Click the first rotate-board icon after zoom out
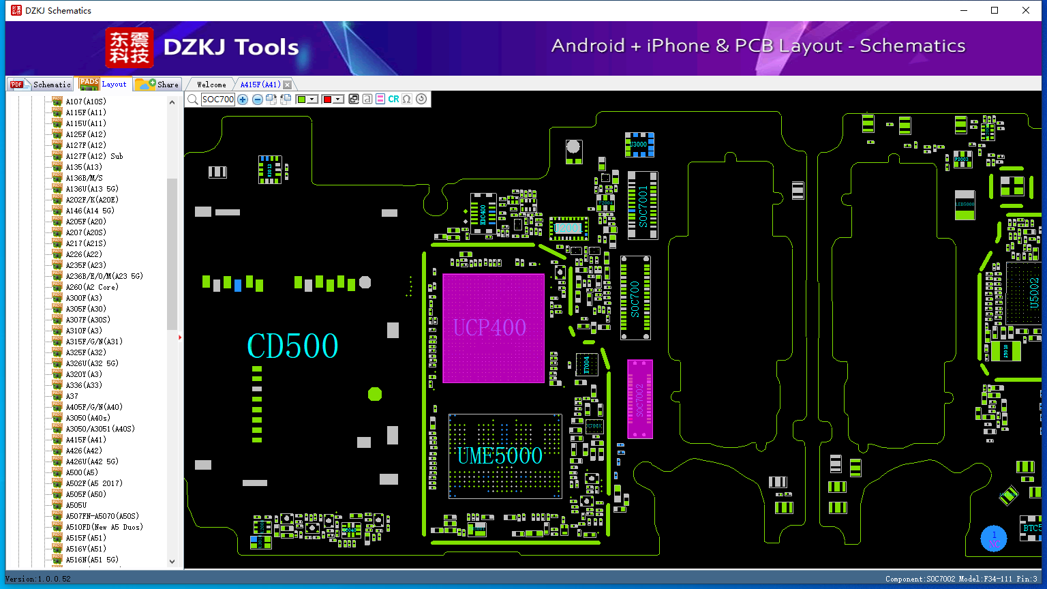The image size is (1047, 589). point(271,100)
